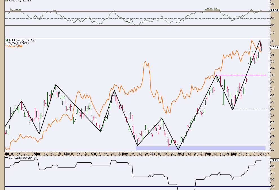This screenshot has height=190, width=279.
Task: Click the magenta dashed resistance line at 33
Action: click(241, 75)
